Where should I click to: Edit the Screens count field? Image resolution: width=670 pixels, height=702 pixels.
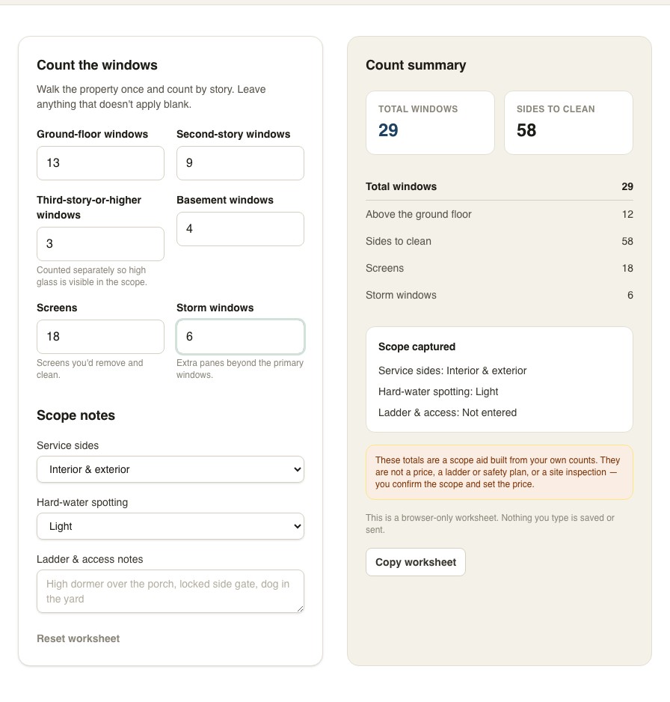[x=100, y=337]
